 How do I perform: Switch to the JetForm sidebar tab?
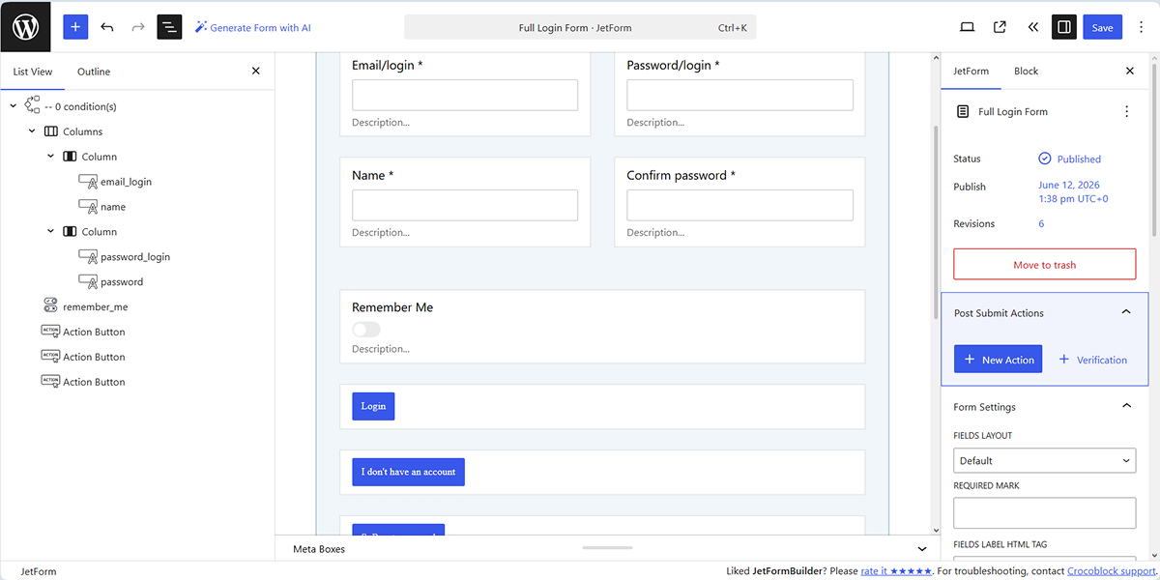point(971,72)
